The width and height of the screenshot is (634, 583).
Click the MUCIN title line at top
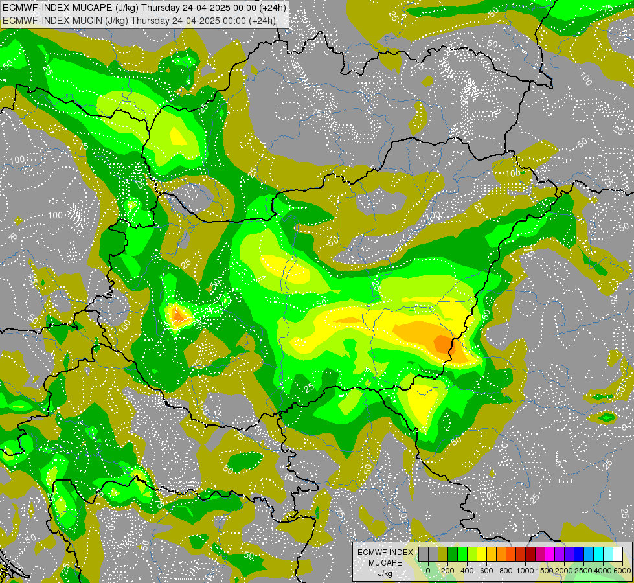(139, 20)
